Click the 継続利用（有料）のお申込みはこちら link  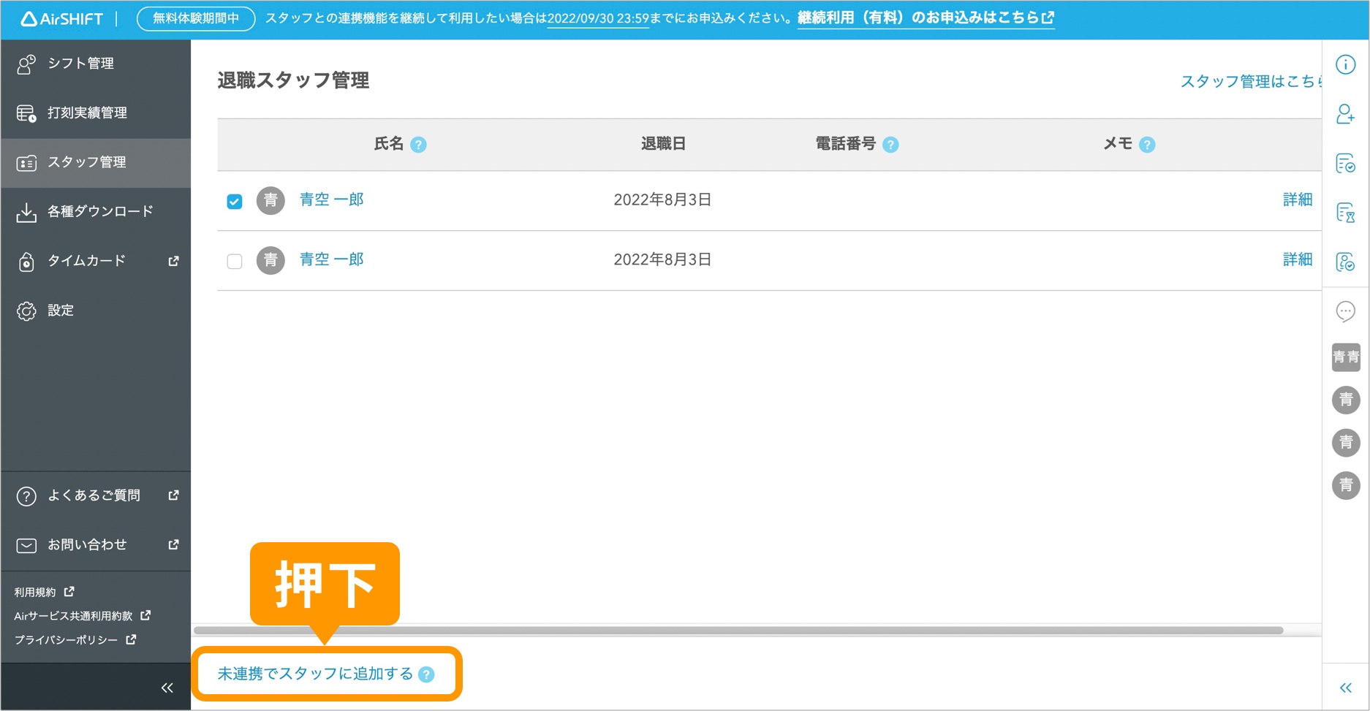[925, 18]
